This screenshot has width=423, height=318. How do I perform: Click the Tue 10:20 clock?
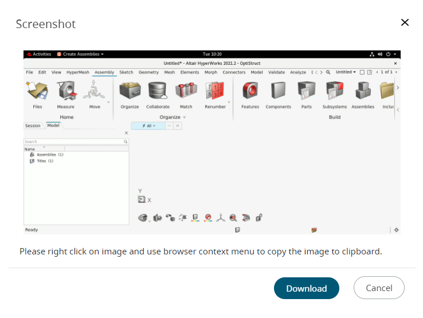tap(212, 54)
